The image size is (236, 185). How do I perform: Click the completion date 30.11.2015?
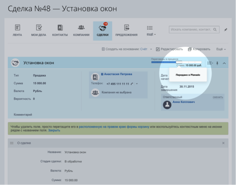tap(187, 87)
